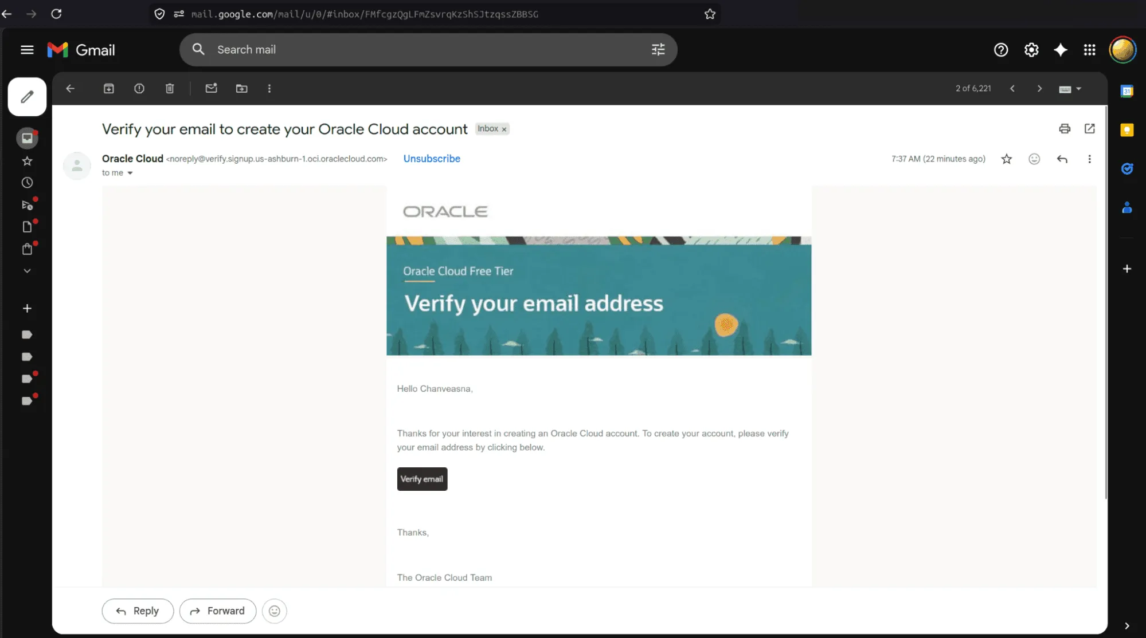Image resolution: width=1146 pixels, height=638 pixels.
Task: Show recipient details next to 'to me'
Action: (x=130, y=173)
